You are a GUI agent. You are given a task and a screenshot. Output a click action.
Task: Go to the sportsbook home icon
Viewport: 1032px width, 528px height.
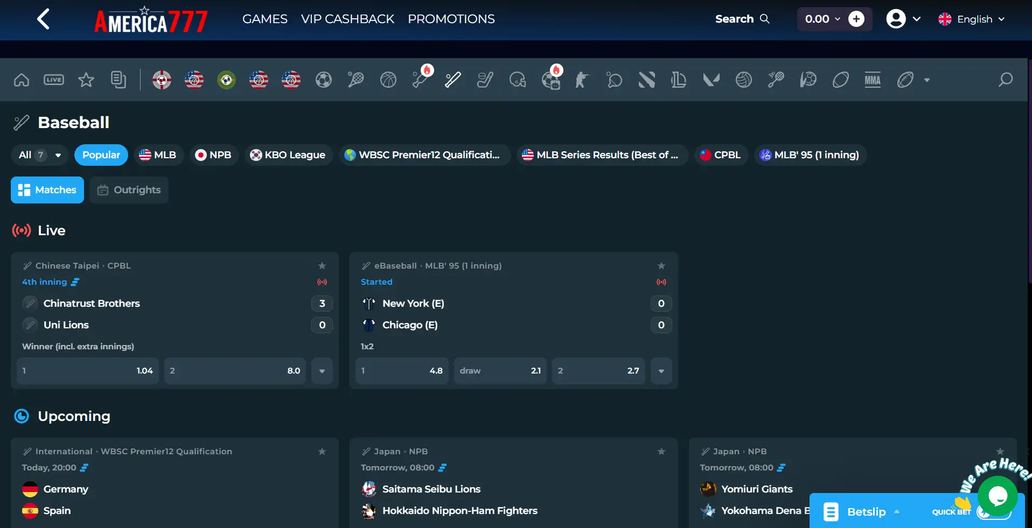pyautogui.click(x=22, y=80)
